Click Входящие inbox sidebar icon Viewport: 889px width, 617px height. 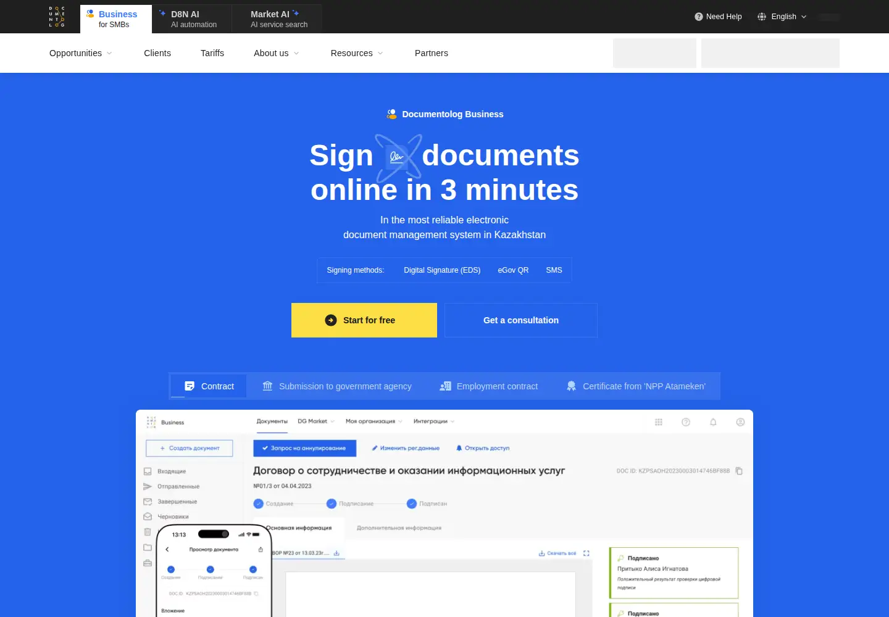148,471
